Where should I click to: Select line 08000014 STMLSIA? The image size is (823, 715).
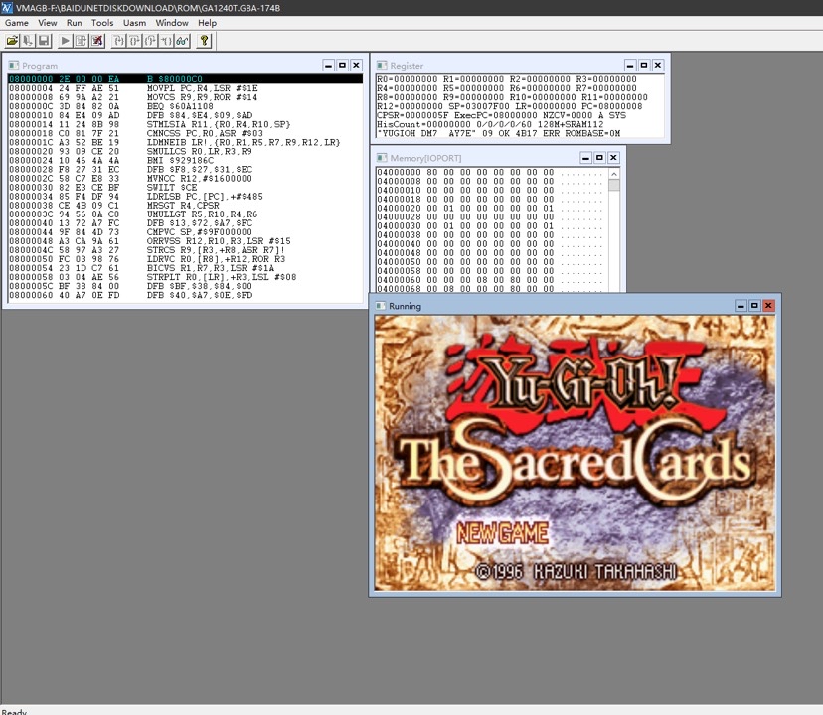[x=185, y=124]
